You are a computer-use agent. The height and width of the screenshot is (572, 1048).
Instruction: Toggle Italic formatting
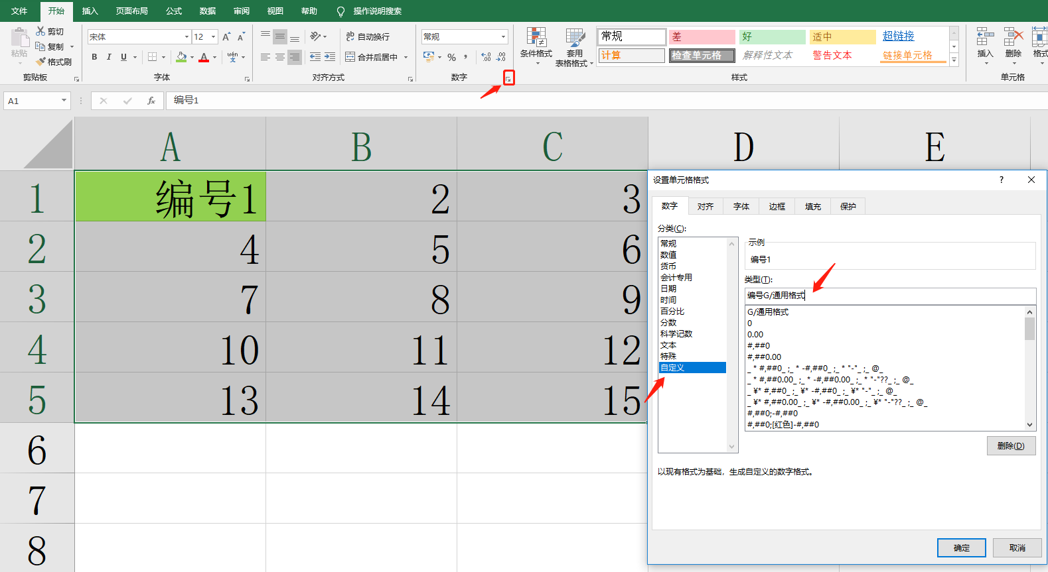point(109,57)
